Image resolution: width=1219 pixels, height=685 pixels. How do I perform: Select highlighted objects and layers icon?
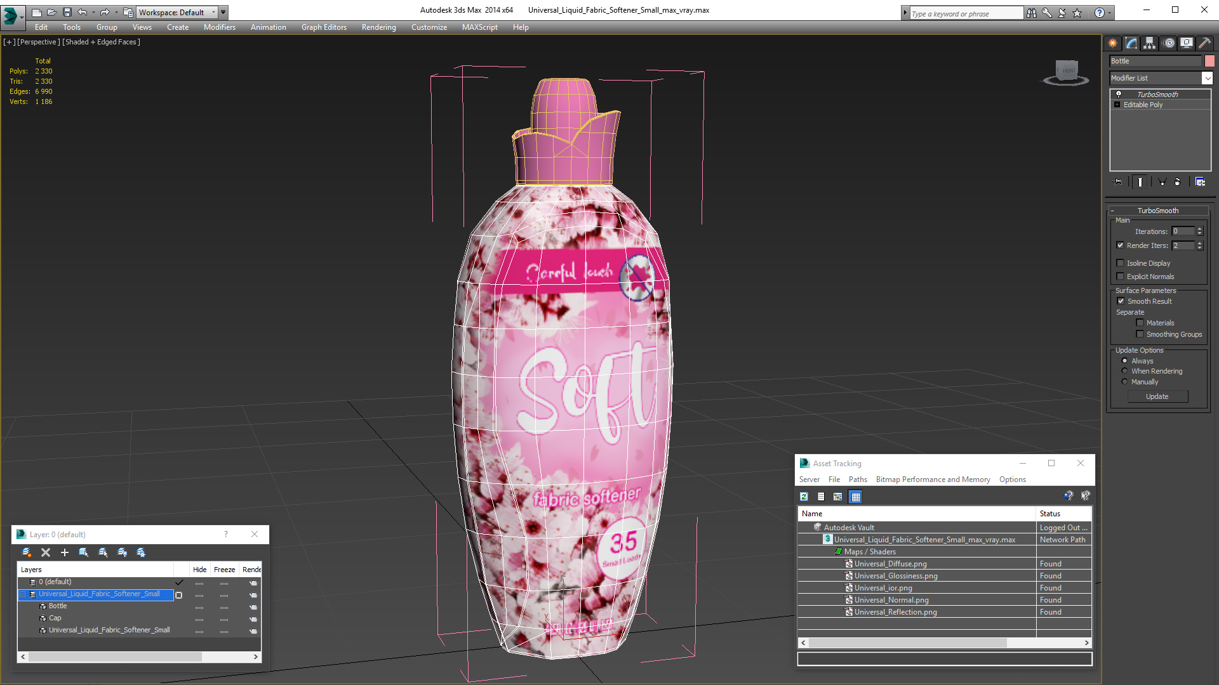tap(83, 552)
